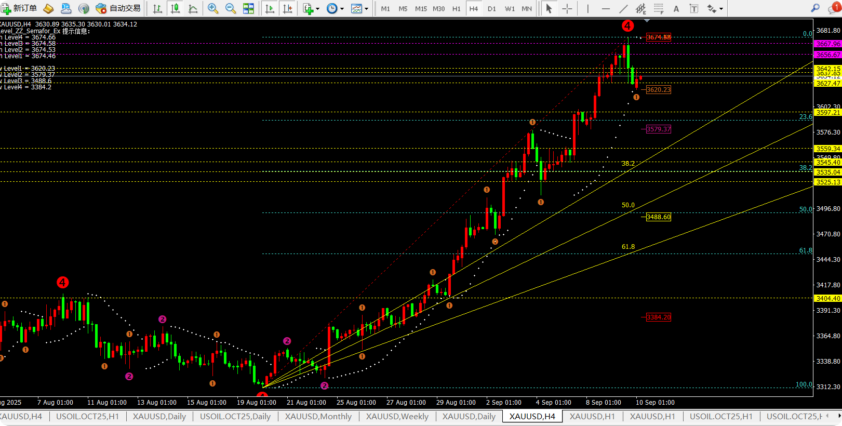The width and height of the screenshot is (842, 426).
Task: Switch chart to bar chart style
Action: [x=158, y=8]
